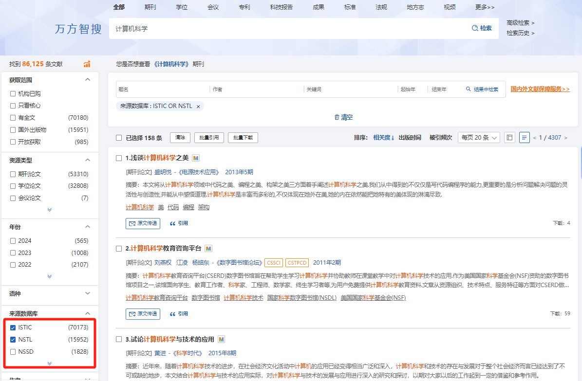Click the 关键词 keyword filter field

tap(351, 90)
